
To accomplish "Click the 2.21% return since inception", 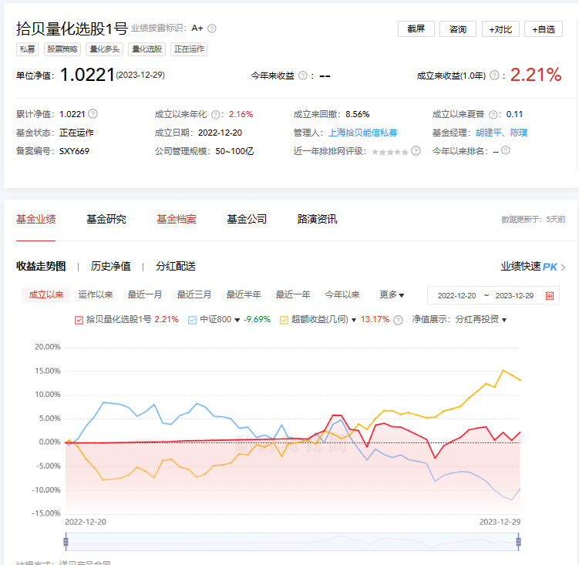I will (536, 75).
